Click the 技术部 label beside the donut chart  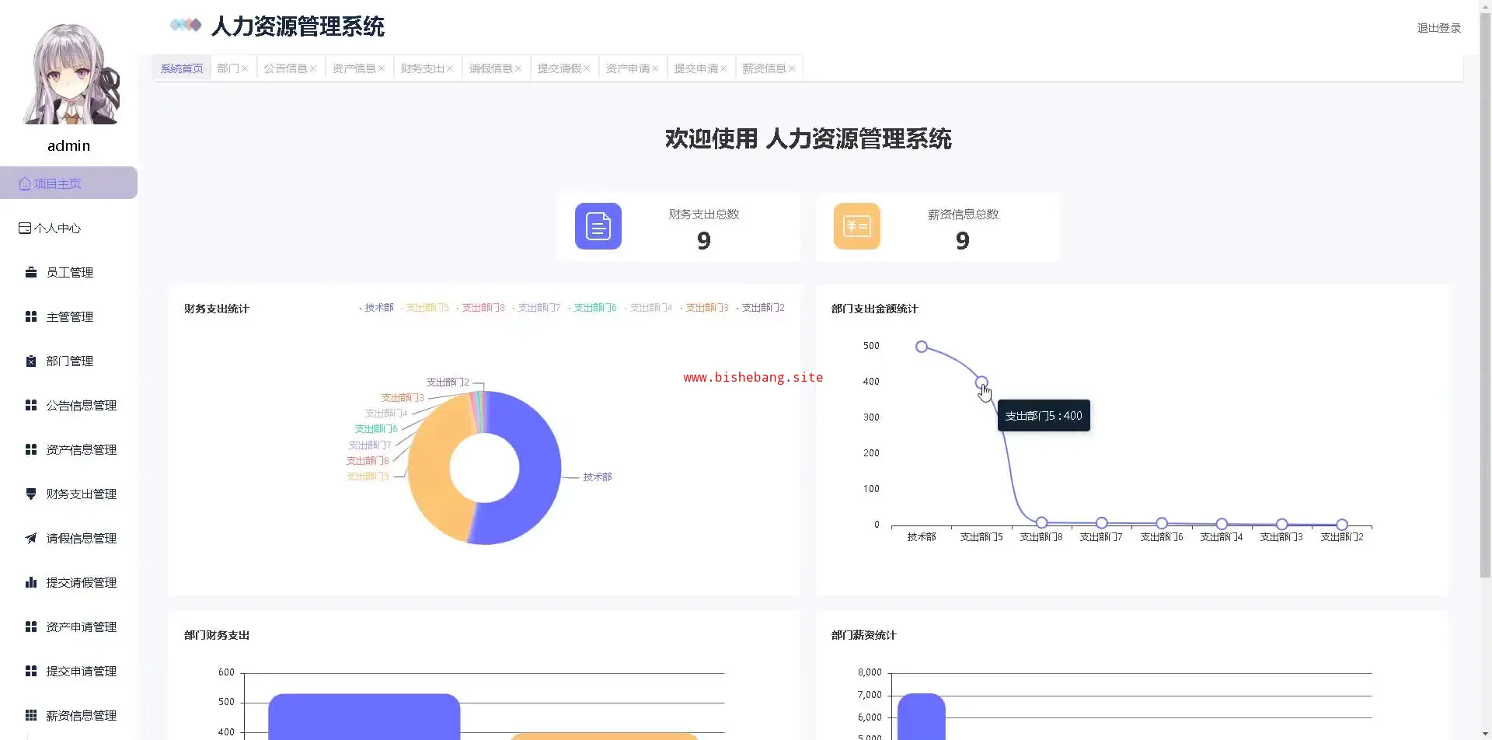coord(598,477)
